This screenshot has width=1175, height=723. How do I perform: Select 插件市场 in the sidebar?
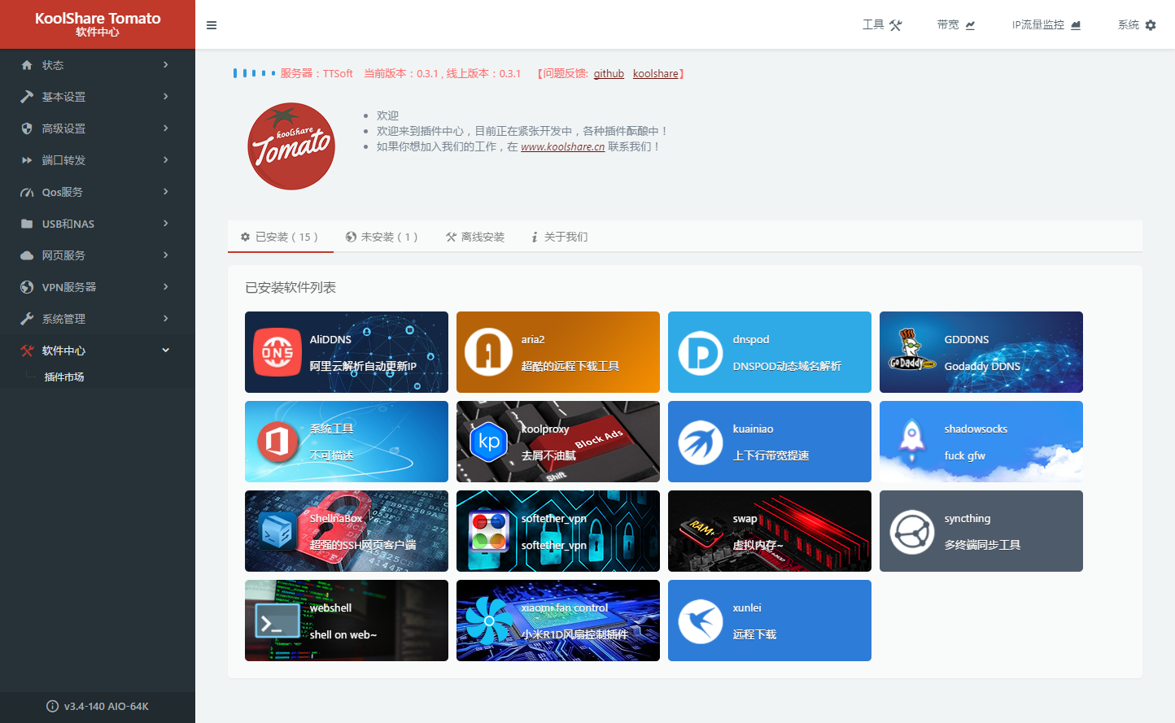point(64,377)
